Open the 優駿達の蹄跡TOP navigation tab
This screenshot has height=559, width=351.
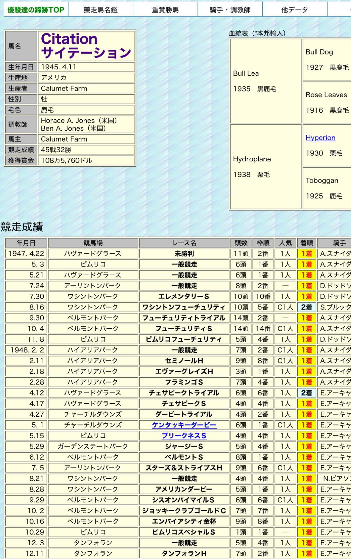tap(36, 10)
